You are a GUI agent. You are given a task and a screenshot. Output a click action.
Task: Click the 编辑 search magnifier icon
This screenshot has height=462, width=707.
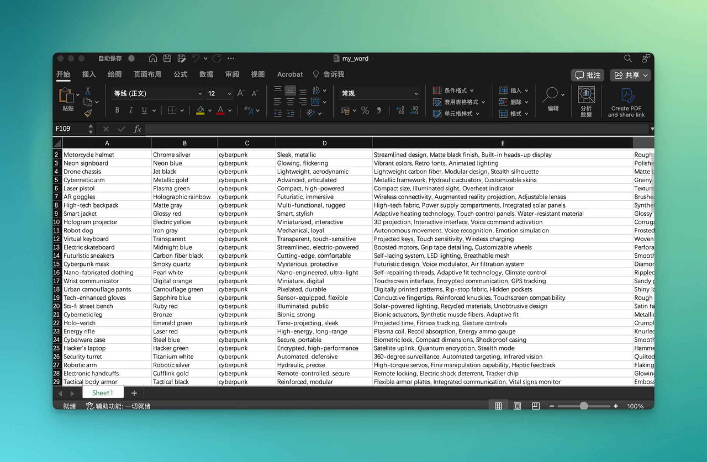pyautogui.click(x=551, y=95)
